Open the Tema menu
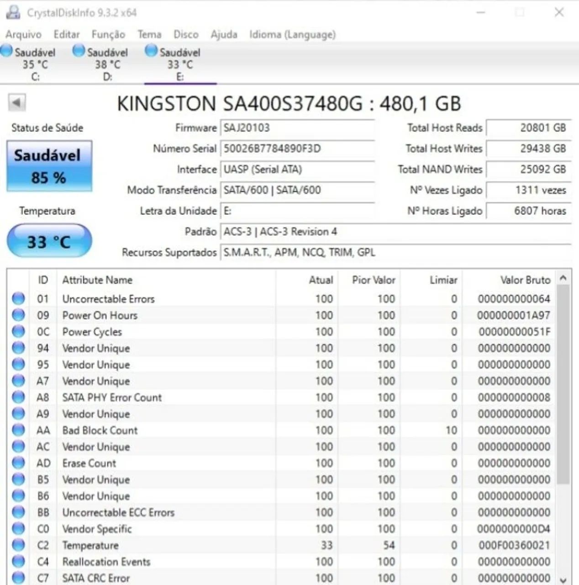The width and height of the screenshot is (579, 585). coord(150,34)
